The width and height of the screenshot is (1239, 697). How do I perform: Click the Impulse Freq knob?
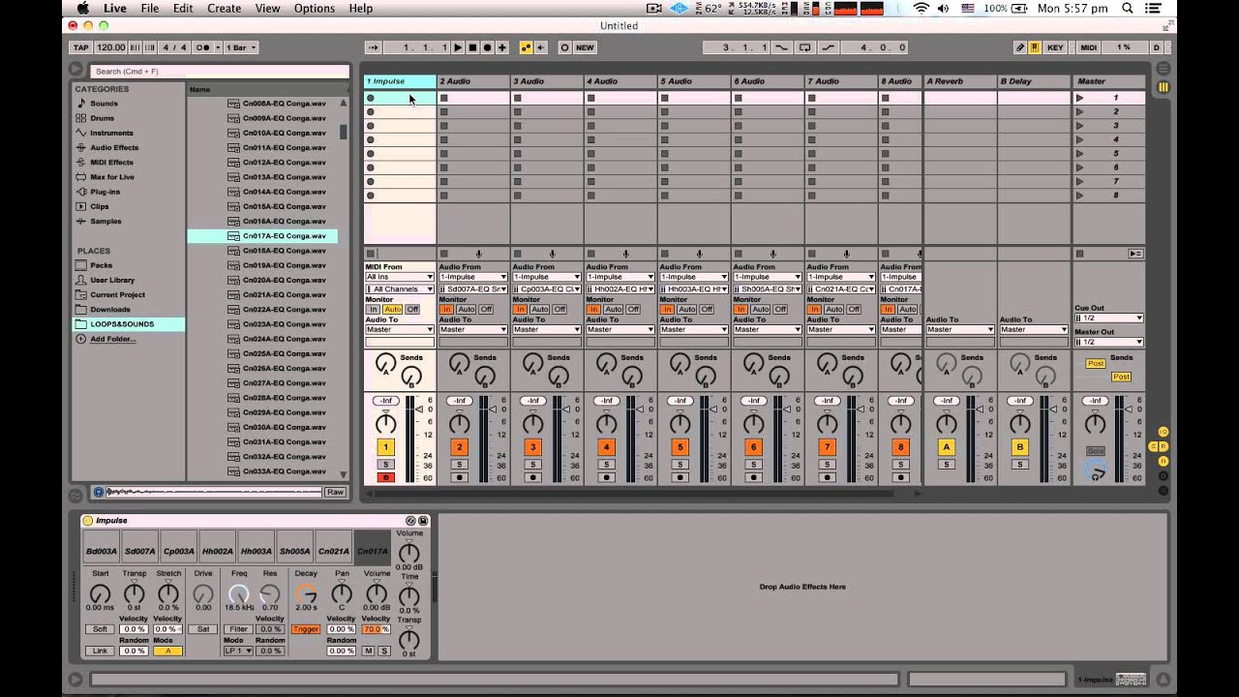pos(238,593)
